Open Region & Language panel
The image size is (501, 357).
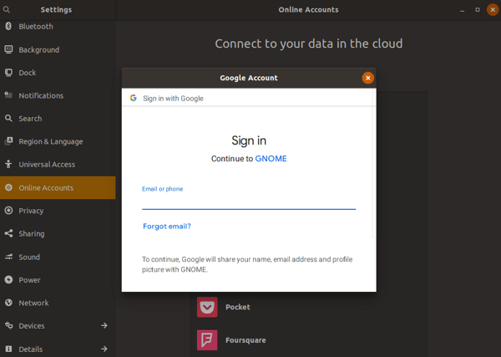click(58, 141)
